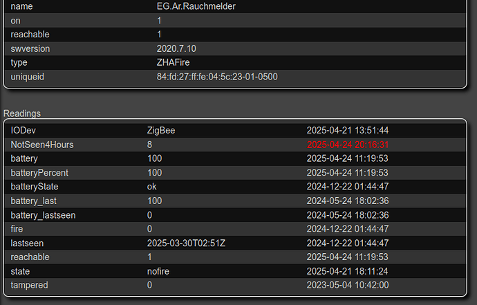Click the Readings section heading
The width and height of the screenshot is (477, 305).
[22, 113]
